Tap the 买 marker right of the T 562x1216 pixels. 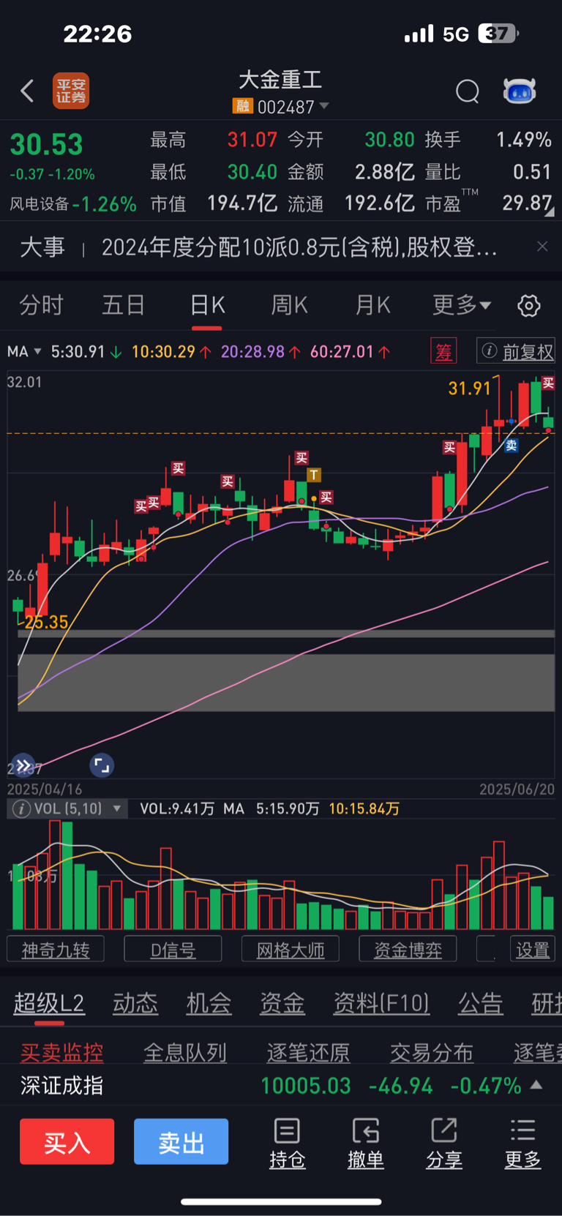326,498
